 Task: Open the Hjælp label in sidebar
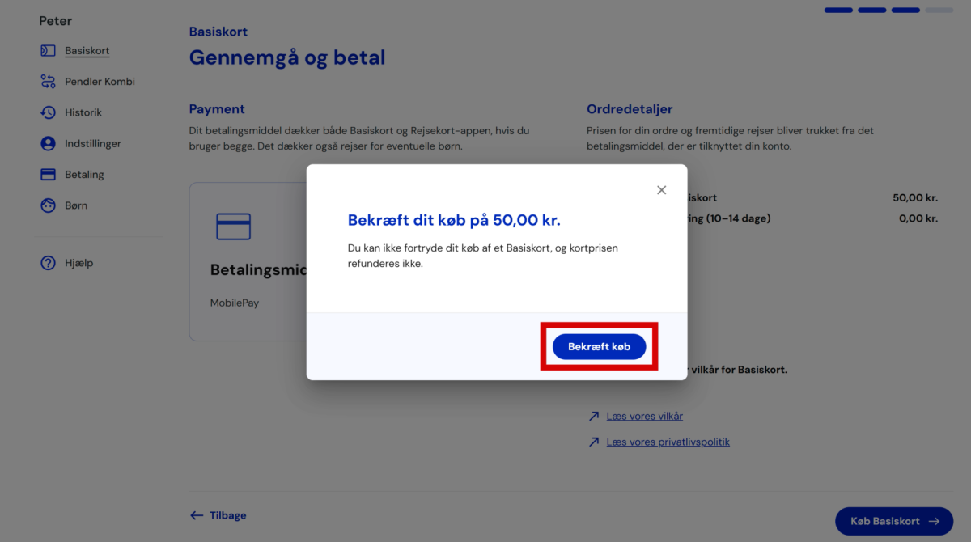(x=78, y=263)
